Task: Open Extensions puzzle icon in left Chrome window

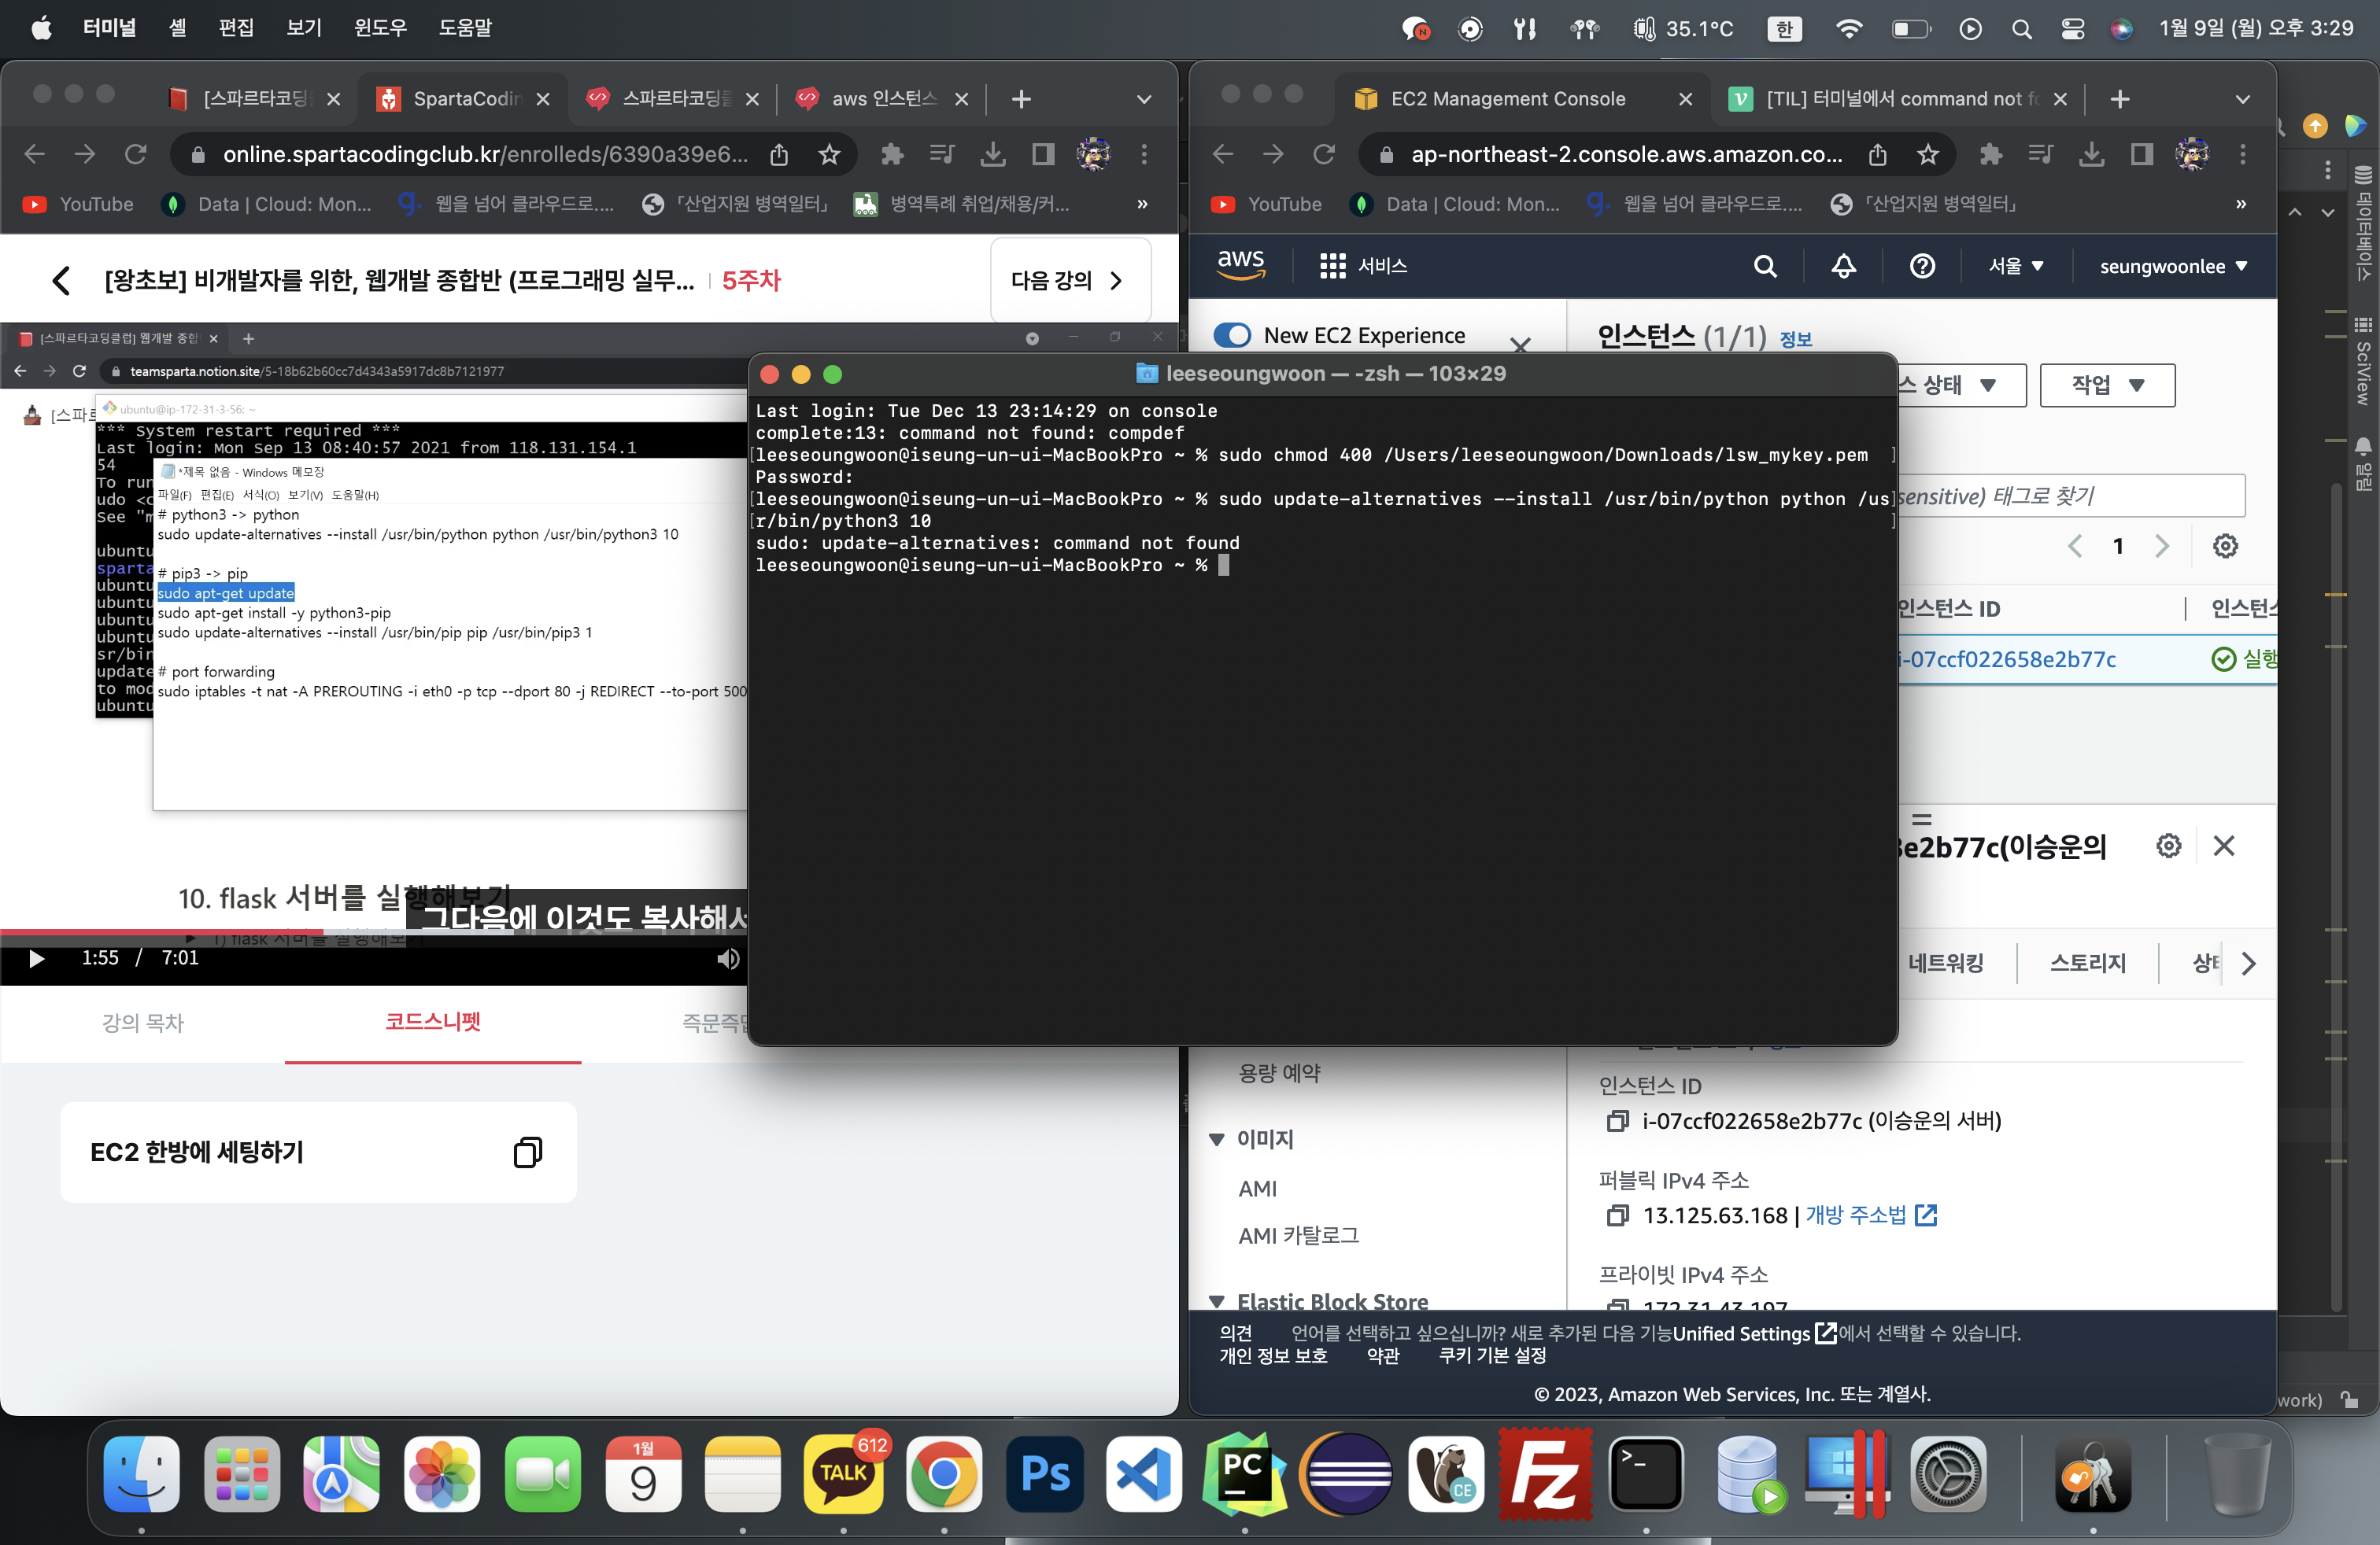Action: (x=891, y=154)
